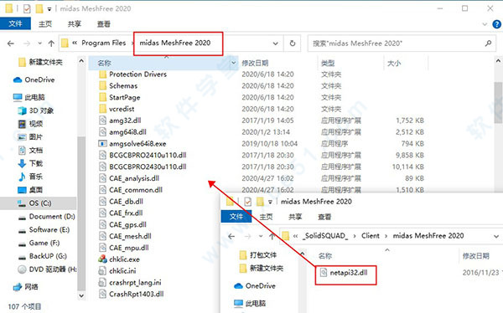
Task: Click Back arrow in the second window
Action: (x=231, y=237)
